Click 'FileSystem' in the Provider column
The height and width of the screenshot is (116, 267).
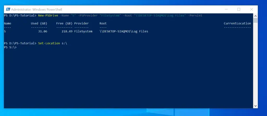point(83,31)
